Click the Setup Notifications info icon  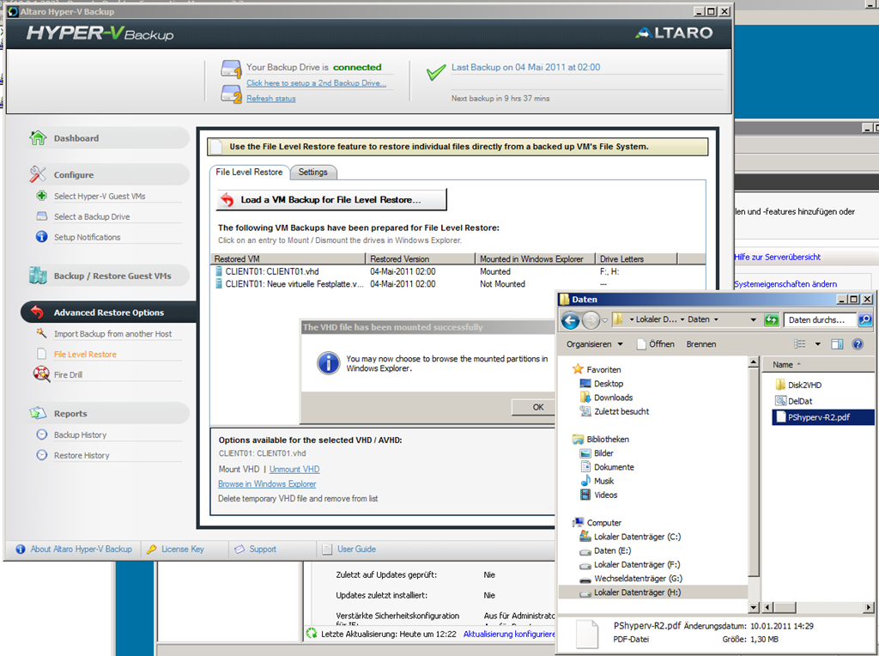tap(41, 237)
